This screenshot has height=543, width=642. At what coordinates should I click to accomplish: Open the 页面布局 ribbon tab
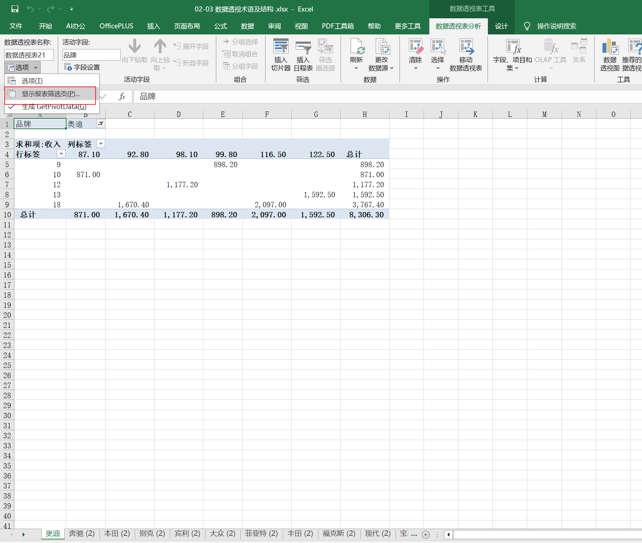[187, 26]
